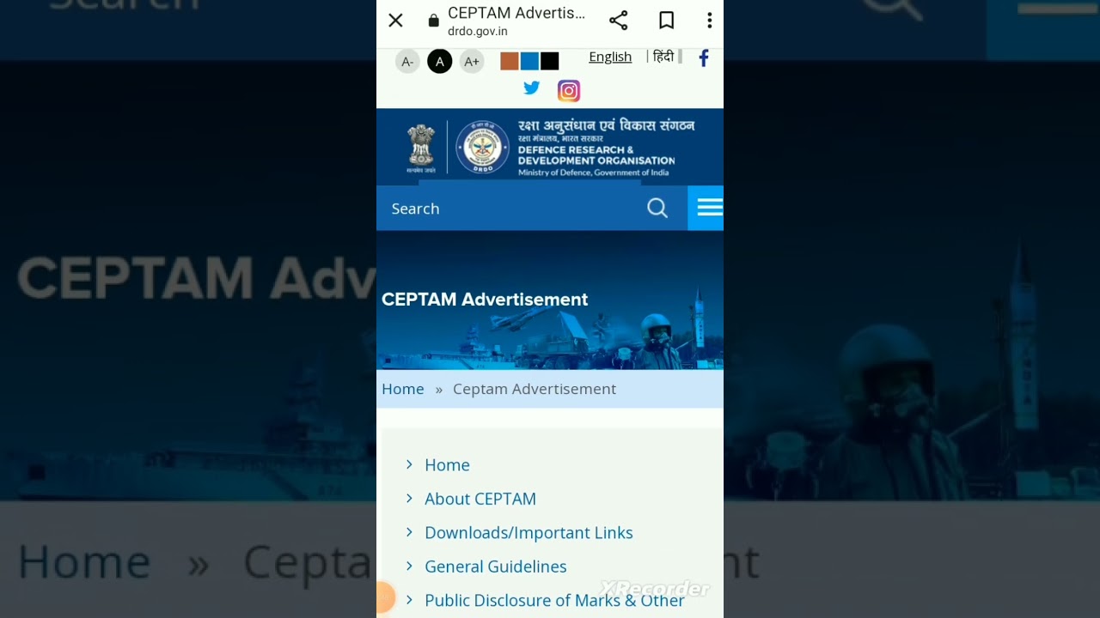Open General Guidelines menu item
This screenshot has width=1100, height=618.
point(496,566)
